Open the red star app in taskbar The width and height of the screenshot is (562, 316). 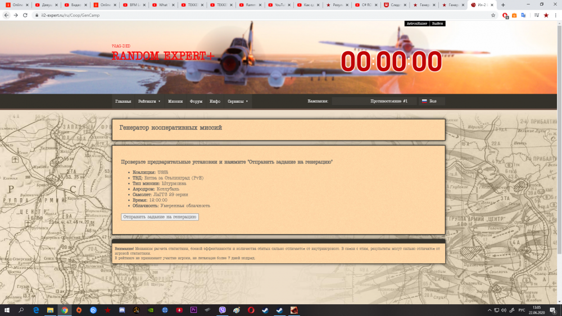[107, 310]
